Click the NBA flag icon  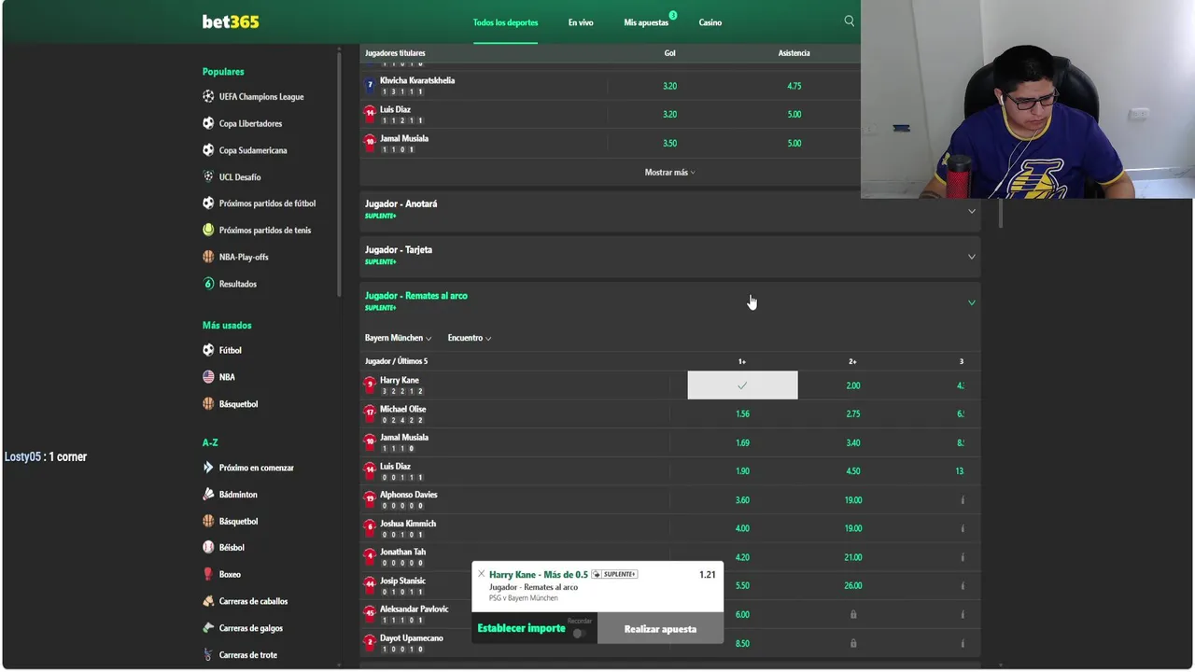(x=208, y=377)
